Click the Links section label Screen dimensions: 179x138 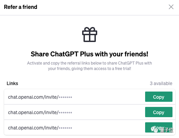pyautogui.click(x=12, y=83)
